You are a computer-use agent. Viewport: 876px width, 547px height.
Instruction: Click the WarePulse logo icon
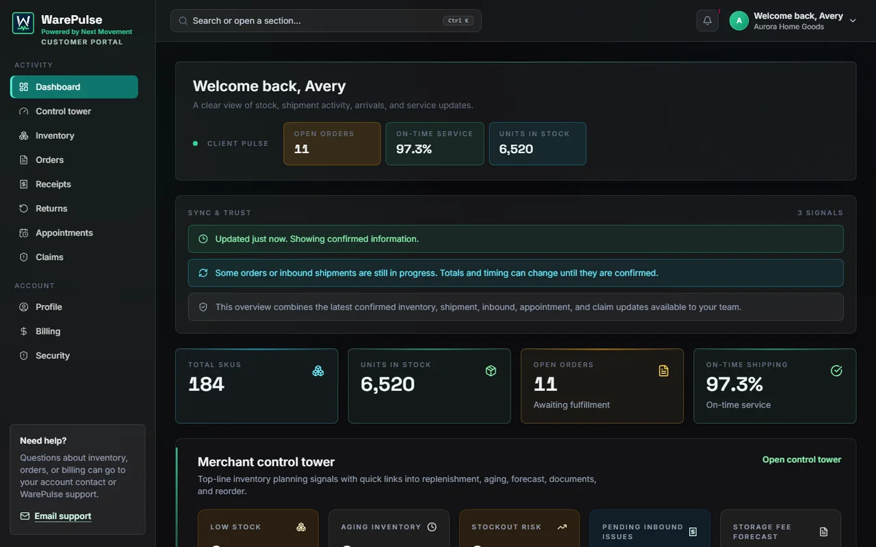click(x=23, y=23)
